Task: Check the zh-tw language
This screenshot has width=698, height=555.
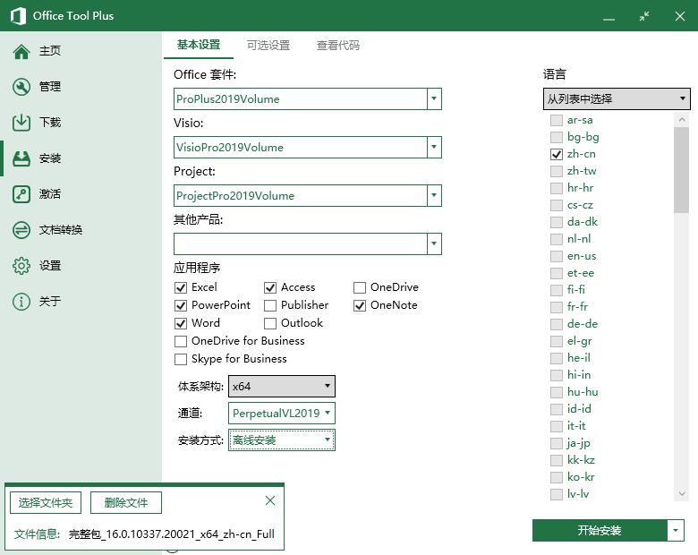Action: [x=557, y=171]
